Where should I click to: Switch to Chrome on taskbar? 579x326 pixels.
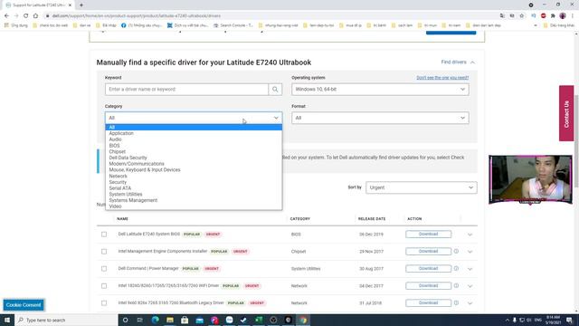tap(303, 320)
